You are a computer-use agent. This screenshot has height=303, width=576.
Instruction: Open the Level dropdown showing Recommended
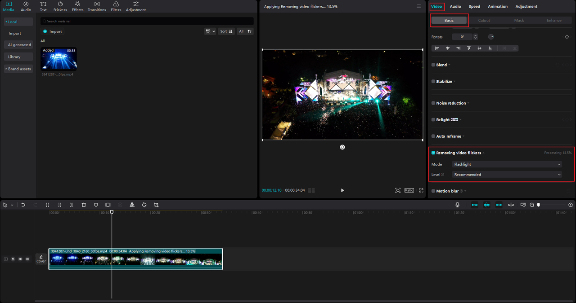(507, 175)
